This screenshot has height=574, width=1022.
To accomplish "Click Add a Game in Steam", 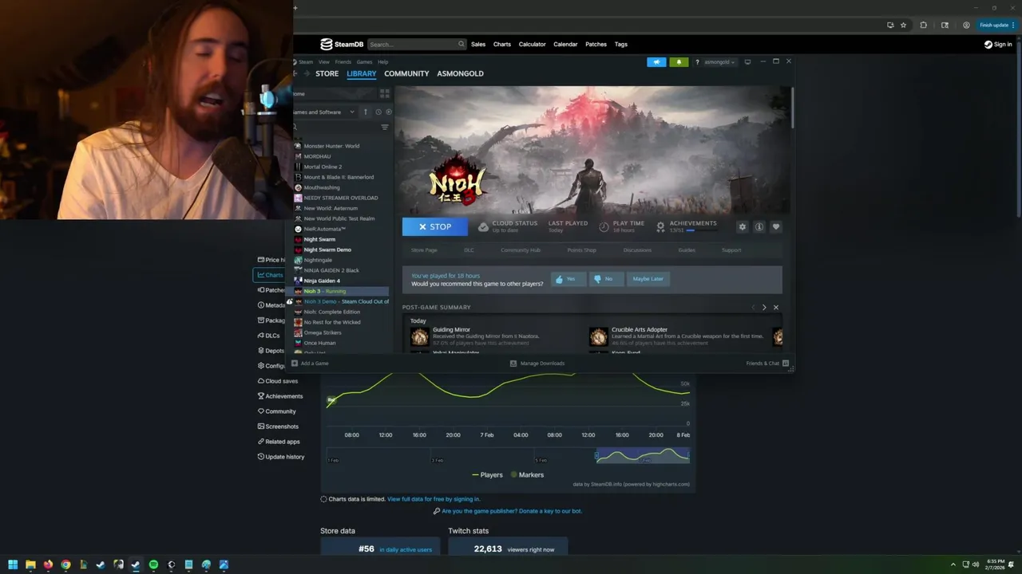I will pyautogui.click(x=310, y=364).
